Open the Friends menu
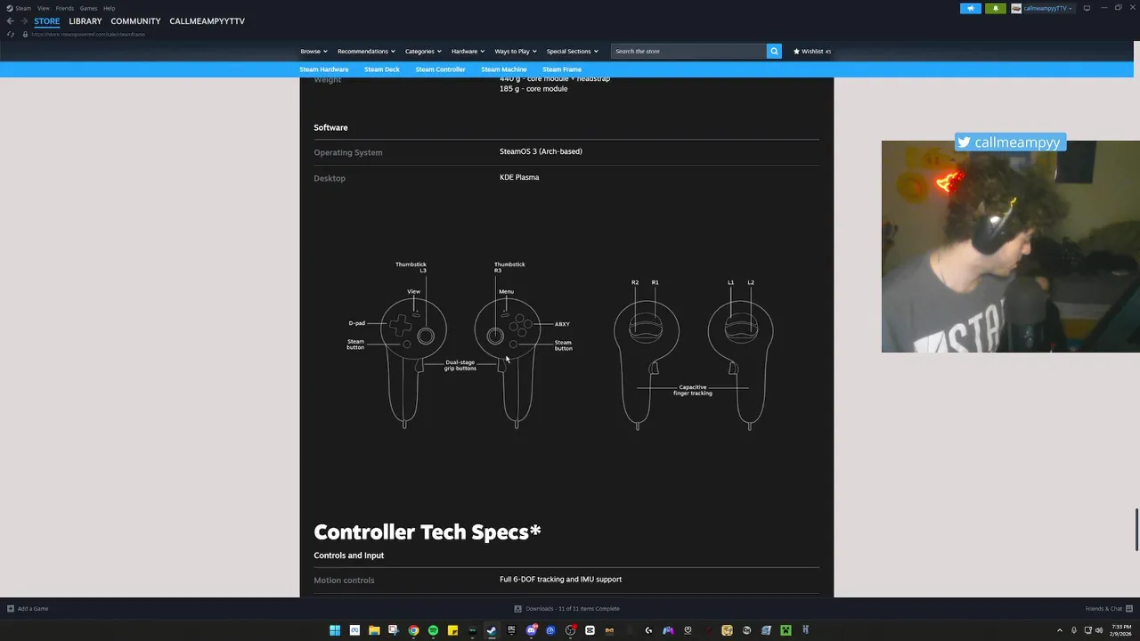This screenshot has height=641, width=1140. 65,8
